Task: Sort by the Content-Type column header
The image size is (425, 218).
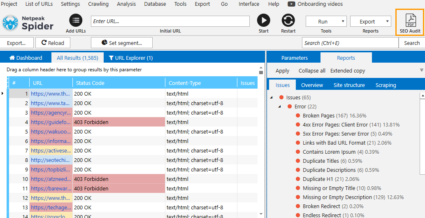Action: (x=201, y=83)
